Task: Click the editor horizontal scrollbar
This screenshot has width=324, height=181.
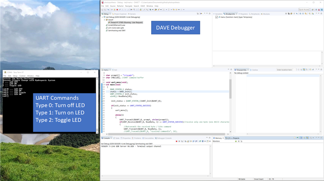Action: 167,134
